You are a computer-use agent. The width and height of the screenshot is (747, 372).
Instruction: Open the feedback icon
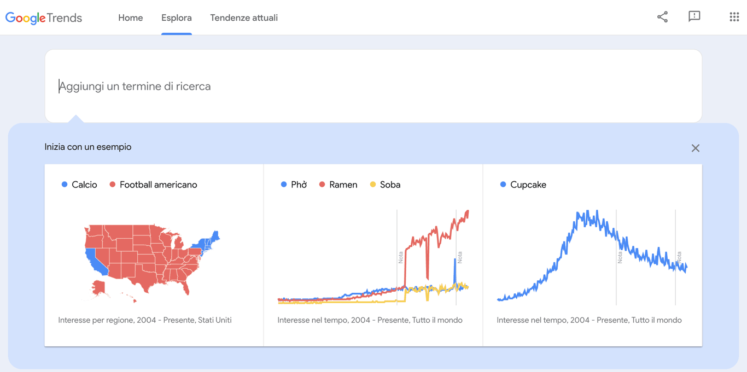[695, 16]
